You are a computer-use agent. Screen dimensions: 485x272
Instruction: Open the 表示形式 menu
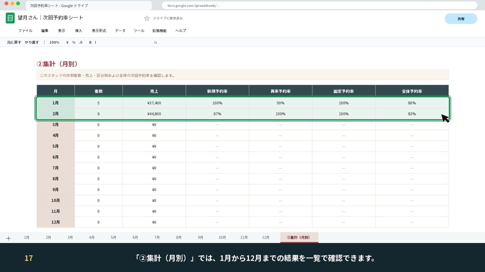coord(99,31)
